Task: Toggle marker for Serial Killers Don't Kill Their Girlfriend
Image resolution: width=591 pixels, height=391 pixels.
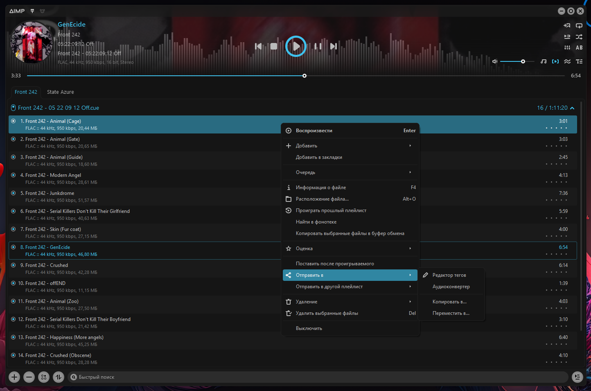Action: click(14, 211)
